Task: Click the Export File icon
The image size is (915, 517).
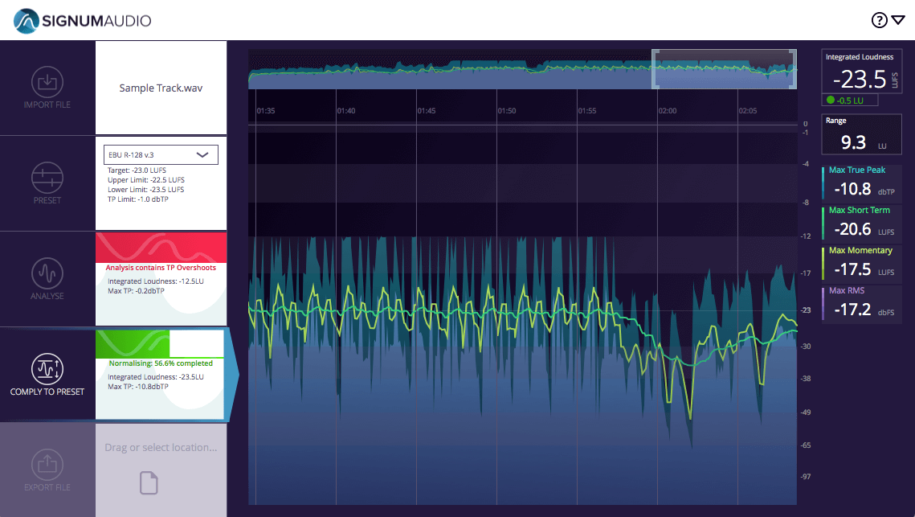Action: click(47, 464)
